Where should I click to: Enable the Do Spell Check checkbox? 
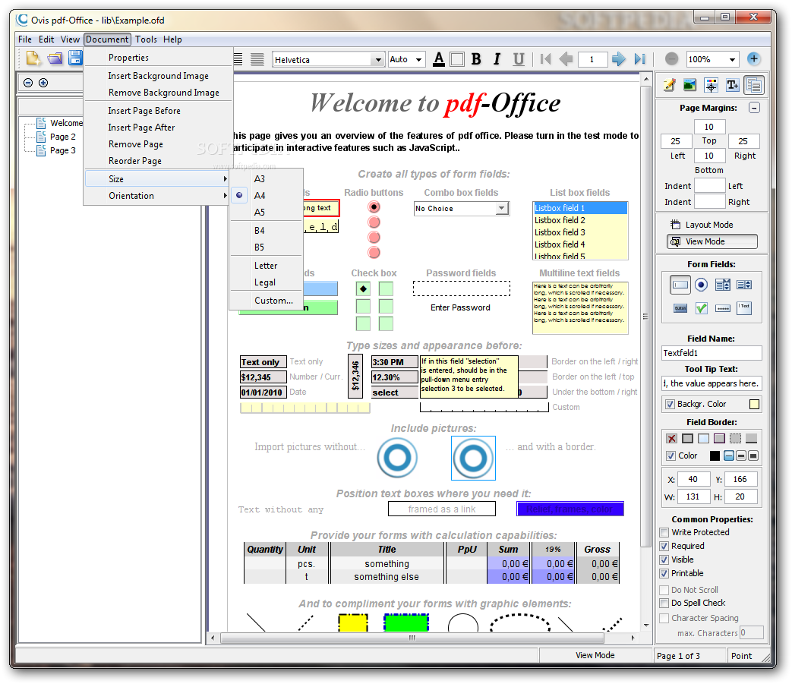[664, 603]
